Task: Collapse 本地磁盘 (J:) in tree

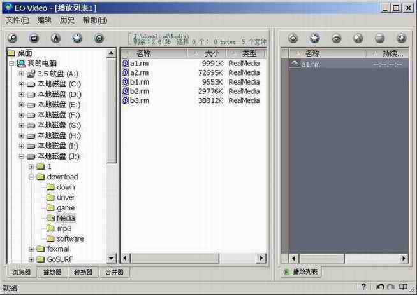Action: point(21,156)
